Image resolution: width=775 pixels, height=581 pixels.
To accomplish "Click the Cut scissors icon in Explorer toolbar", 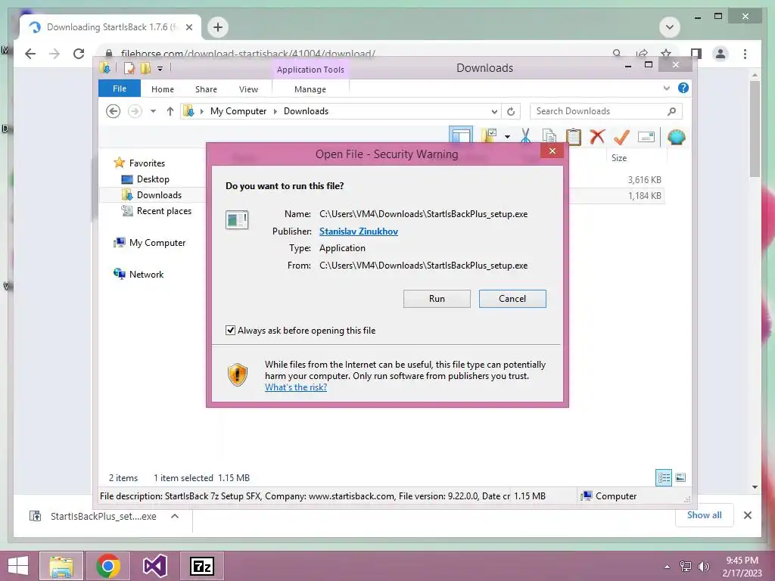I will point(525,136).
